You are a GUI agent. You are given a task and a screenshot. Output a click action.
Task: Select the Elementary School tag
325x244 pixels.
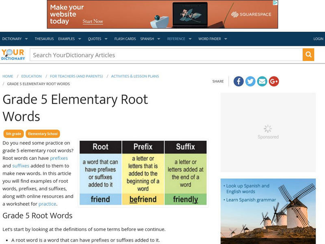tap(43, 134)
